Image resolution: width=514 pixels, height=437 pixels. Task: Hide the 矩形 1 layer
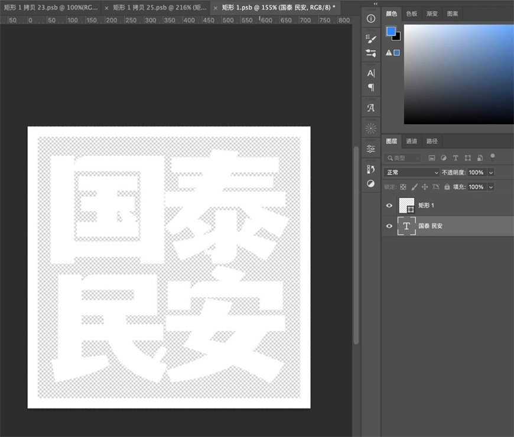tap(389, 205)
